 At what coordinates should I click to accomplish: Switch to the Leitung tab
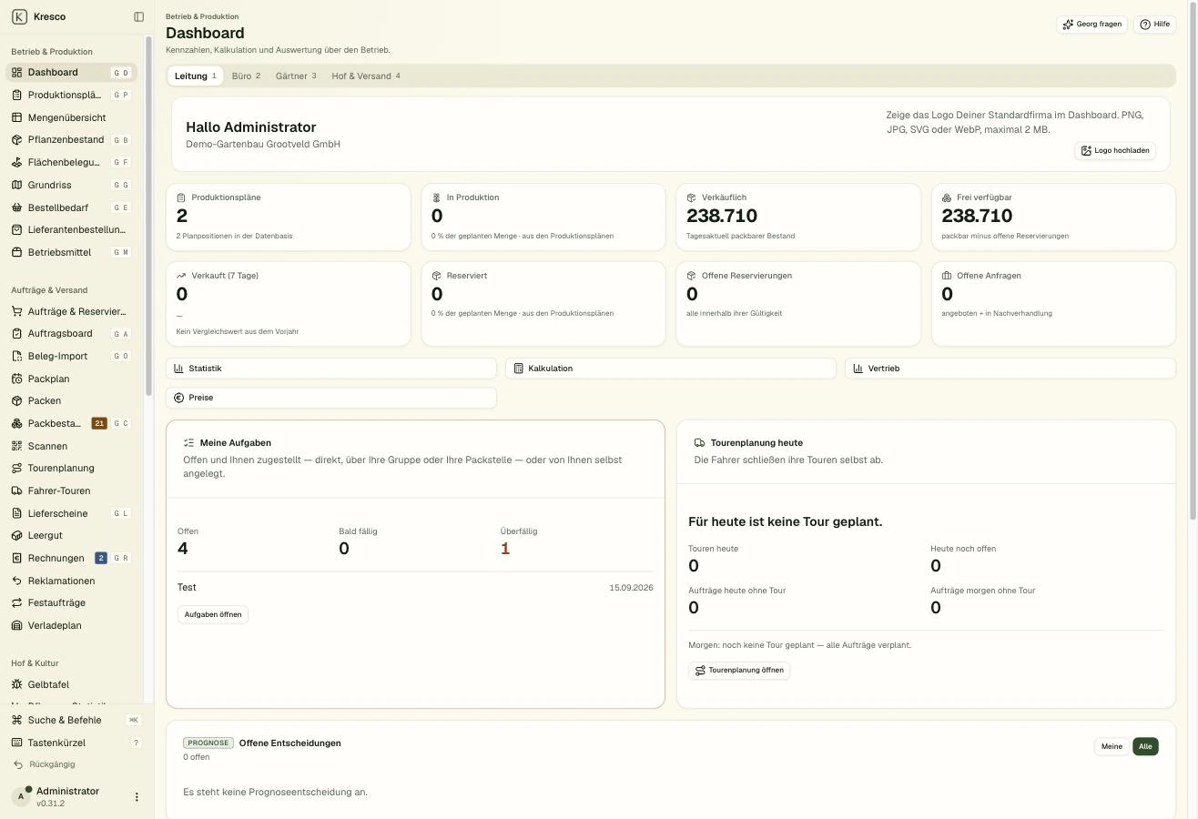coord(196,76)
